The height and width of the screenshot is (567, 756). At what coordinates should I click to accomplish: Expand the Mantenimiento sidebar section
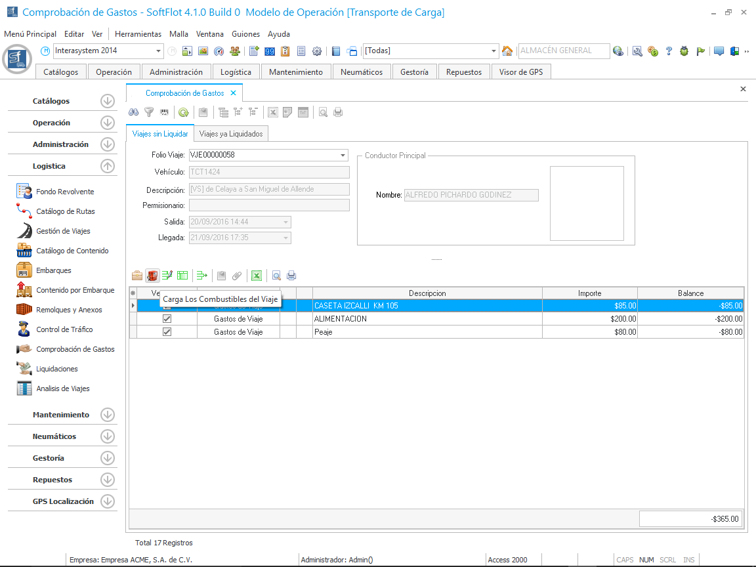tap(108, 415)
